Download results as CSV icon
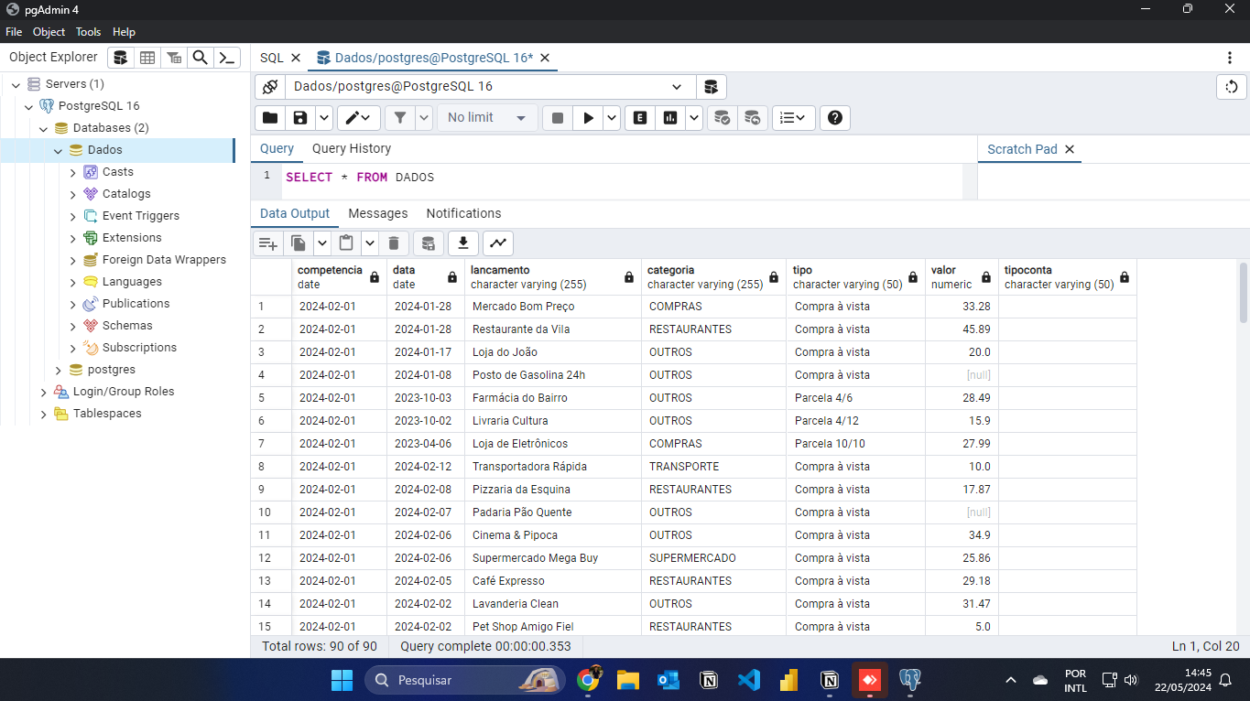The image size is (1250, 701). pos(463,243)
